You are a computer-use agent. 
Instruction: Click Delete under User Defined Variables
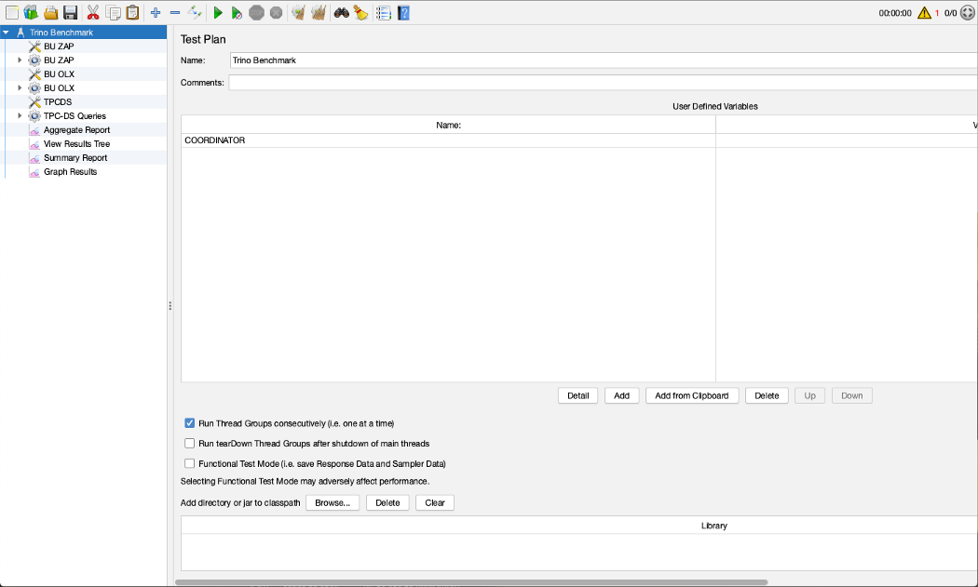tap(767, 395)
